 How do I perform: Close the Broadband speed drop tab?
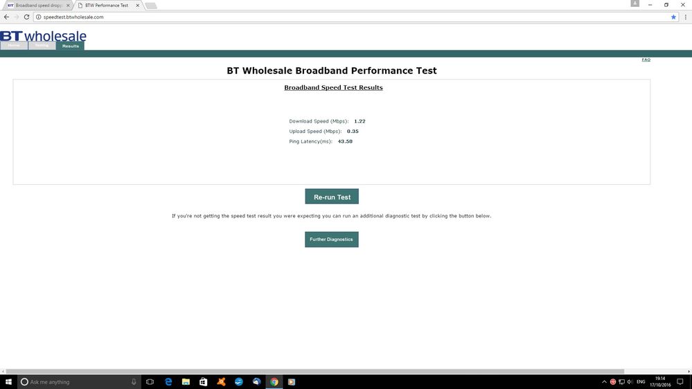click(x=68, y=6)
